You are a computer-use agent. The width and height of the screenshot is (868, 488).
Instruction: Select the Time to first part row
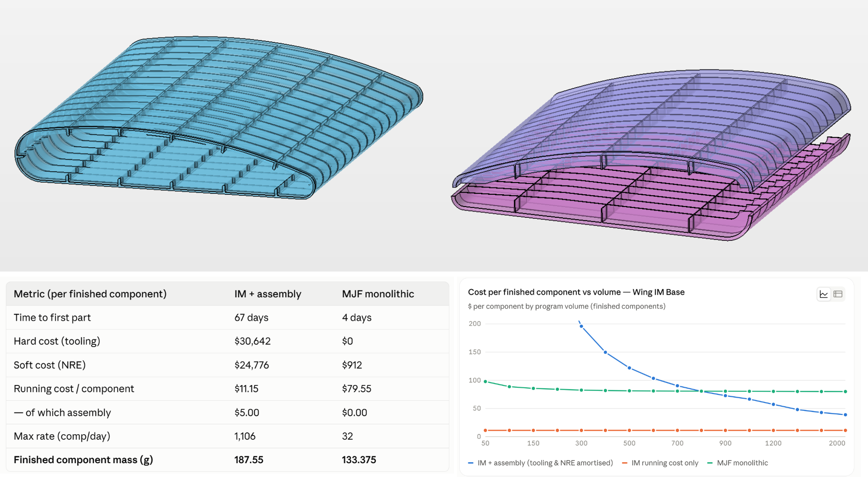(x=227, y=318)
